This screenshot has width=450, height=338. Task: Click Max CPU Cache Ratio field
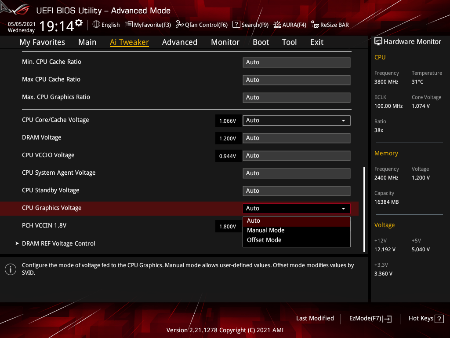(x=297, y=80)
